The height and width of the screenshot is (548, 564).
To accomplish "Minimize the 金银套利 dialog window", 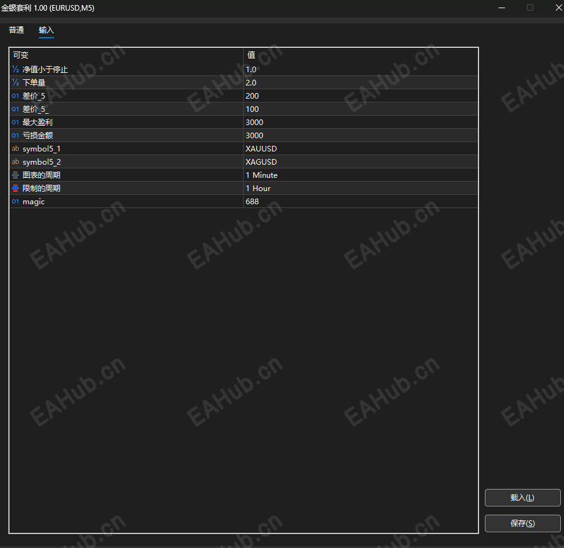I will click(x=502, y=8).
